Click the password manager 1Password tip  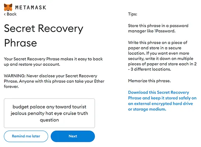(158, 28)
